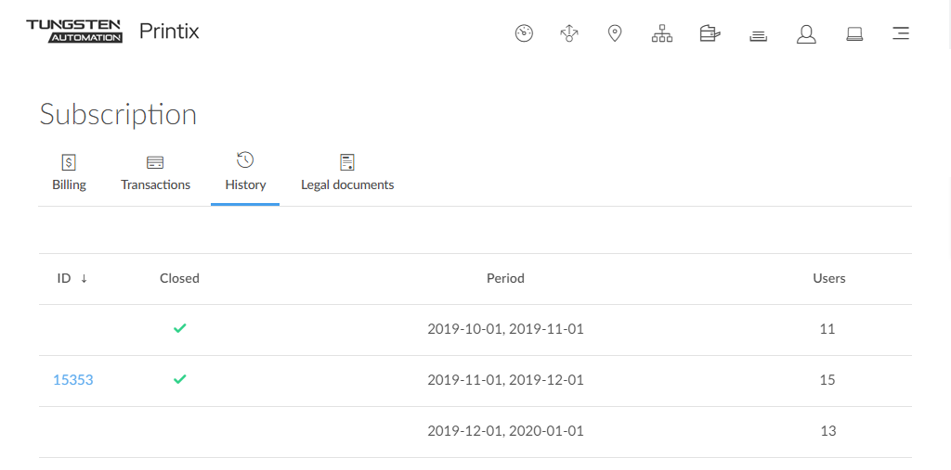This screenshot has height=470, width=951.
Task: Open subscription ID 15353 link
Action: click(73, 380)
